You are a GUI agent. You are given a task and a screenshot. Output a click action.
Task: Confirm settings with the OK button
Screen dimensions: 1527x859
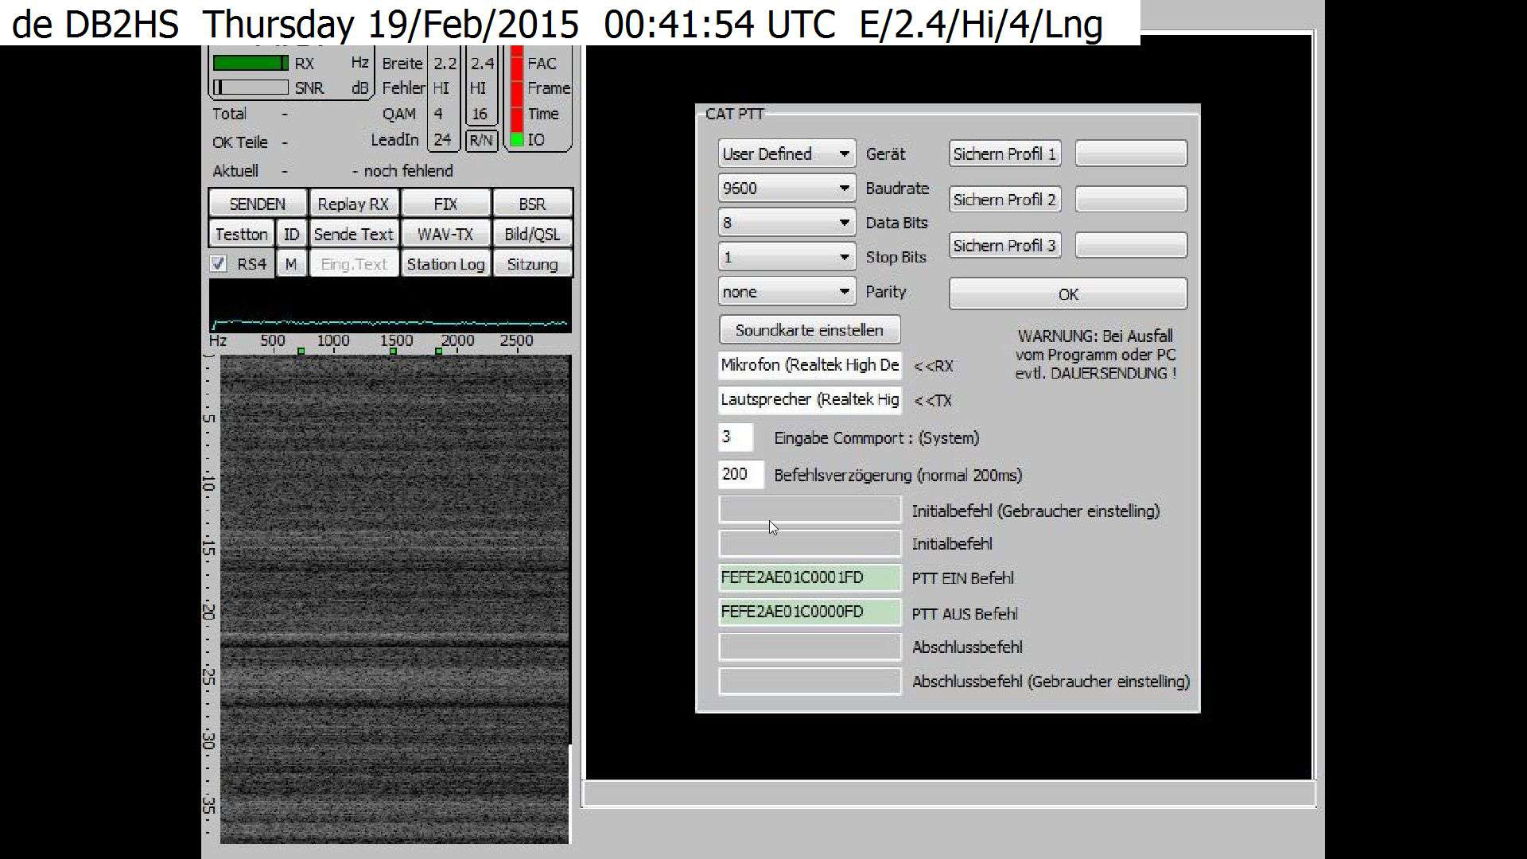pyautogui.click(x=1067, y=294)
